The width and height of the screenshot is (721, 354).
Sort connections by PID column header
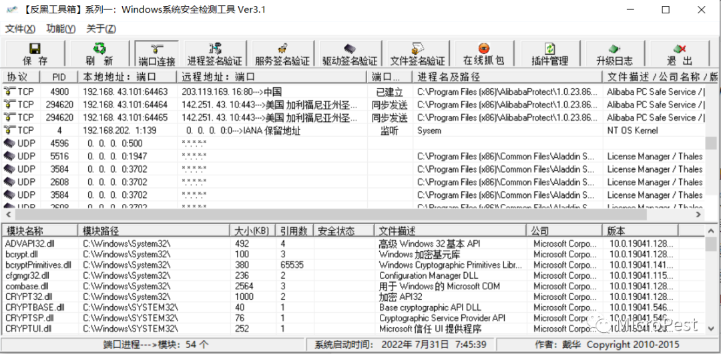(x=59, y=77)
